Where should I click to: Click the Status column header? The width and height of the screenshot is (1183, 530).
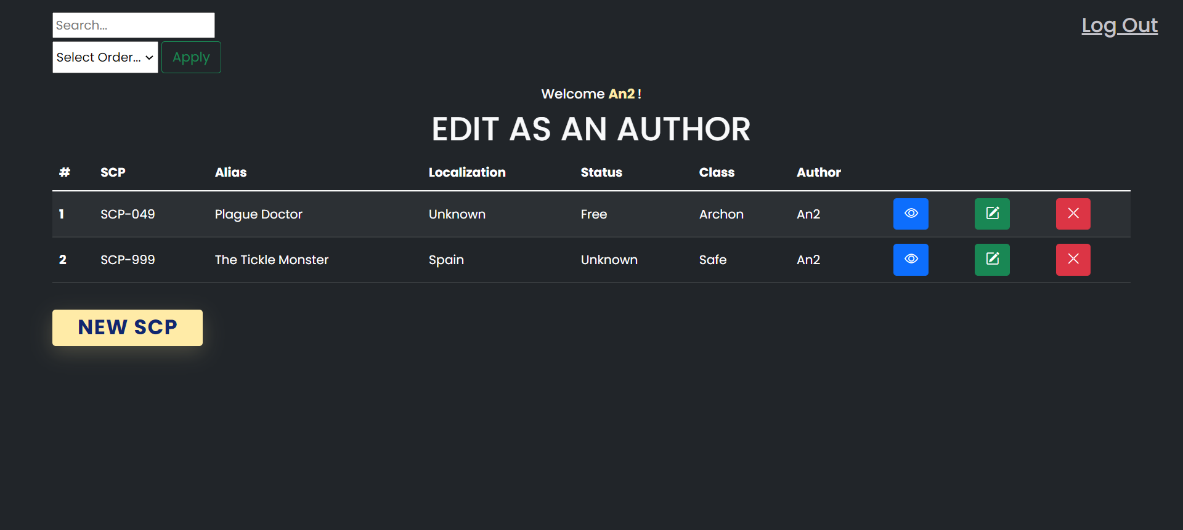click(x=601, y=172)
